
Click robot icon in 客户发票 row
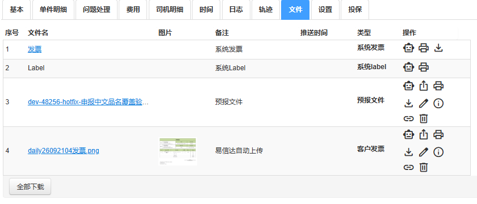[x=408, y=134]
